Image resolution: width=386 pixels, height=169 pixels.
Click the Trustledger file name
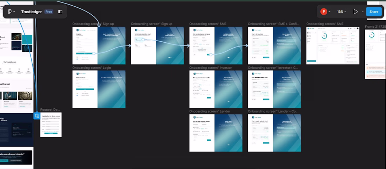pos(32,12)
